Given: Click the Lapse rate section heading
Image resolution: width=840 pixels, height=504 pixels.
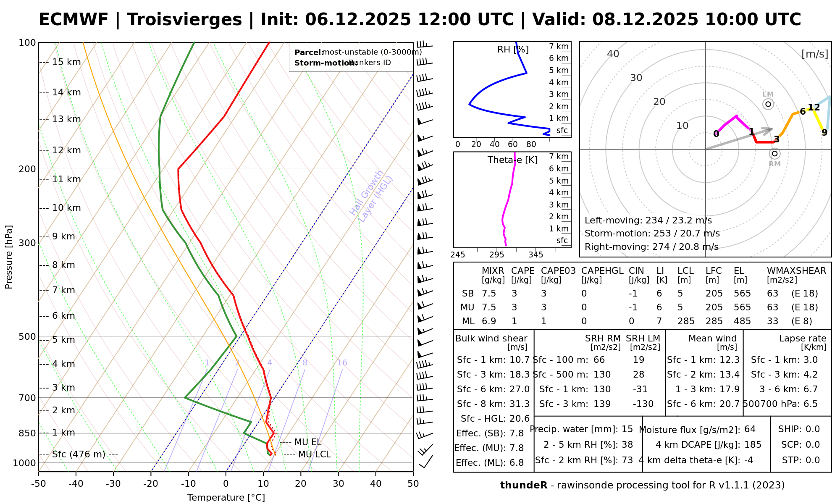Looking at the screenshot, I should pos(803,339).
